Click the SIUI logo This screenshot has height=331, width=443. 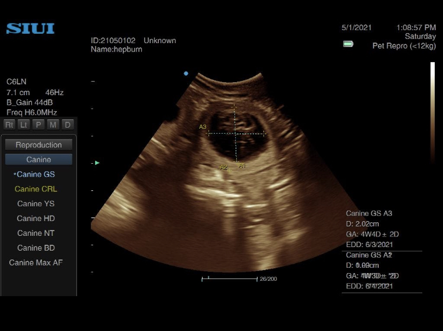pyautogui.click(x=30, y=28)
